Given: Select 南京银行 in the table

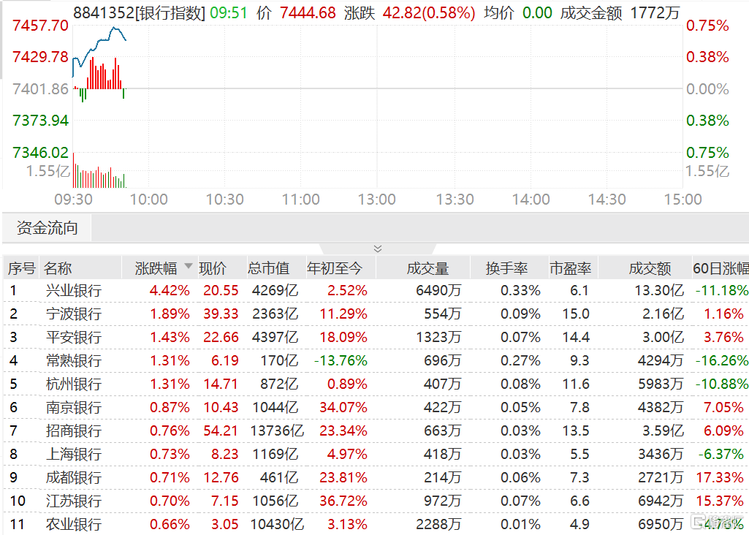Looking at the screenshot, I should (x=74, y=407).
